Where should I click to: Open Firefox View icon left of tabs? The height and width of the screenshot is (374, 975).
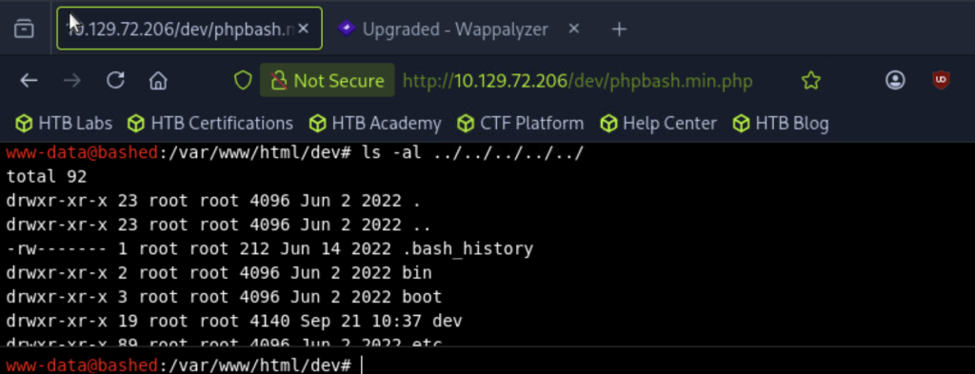[x=24, y=30]
